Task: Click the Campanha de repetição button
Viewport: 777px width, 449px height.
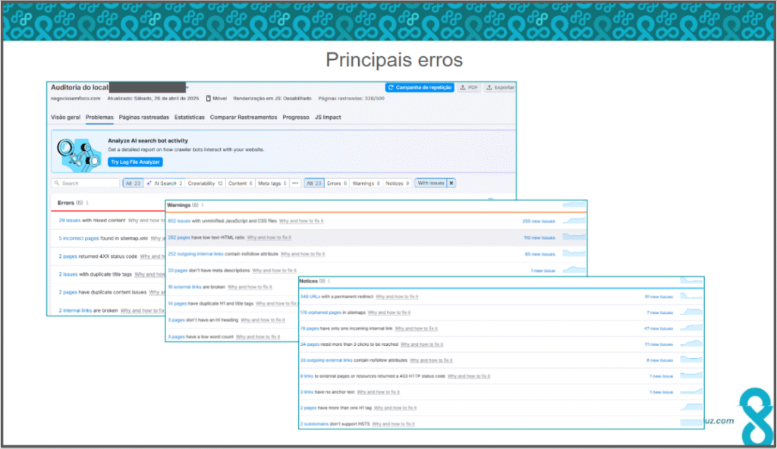Action: pos(420,88)
